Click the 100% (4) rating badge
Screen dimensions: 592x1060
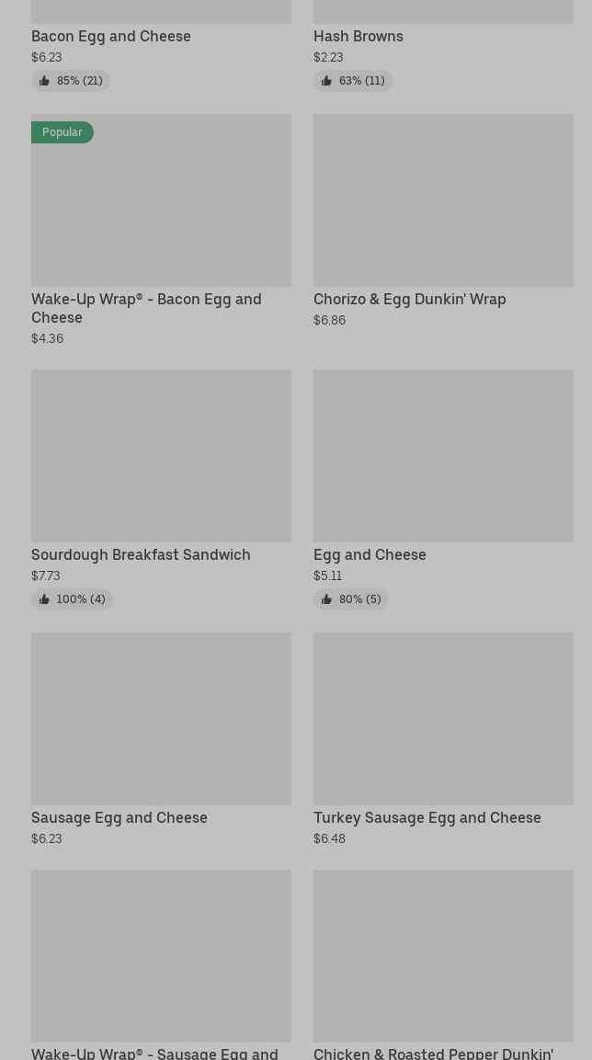[x=73, y=599]
